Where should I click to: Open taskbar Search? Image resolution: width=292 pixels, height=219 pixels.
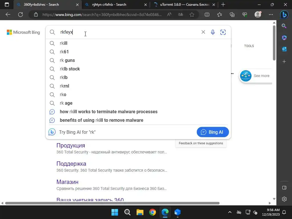point(127,212)
